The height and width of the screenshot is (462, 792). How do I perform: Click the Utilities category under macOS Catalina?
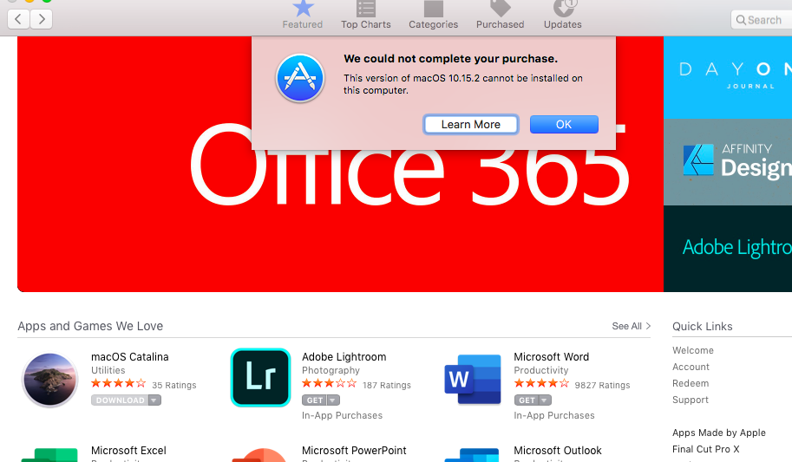pyautogui.click(x=108, y=370)
